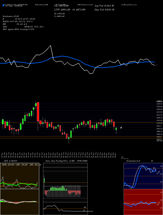The height and width of the screenshot is (215, 163).
Task: Click the RSI 14/3: 45.97 / 48.26 line
Action: pyautogui.click(x=19, y=19)
